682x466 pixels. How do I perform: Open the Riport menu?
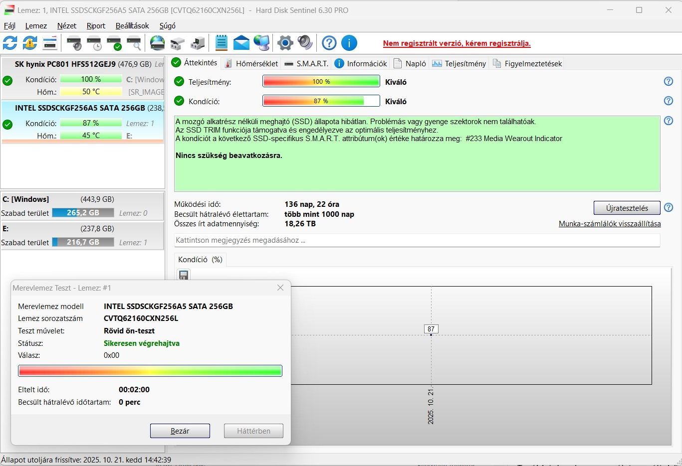click(x=96, y=26)
